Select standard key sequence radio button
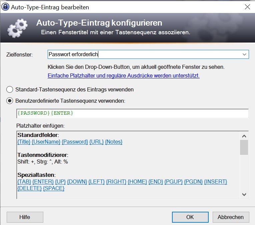The height and width of the screenshot is (225, 255). (x=10, y=89)
